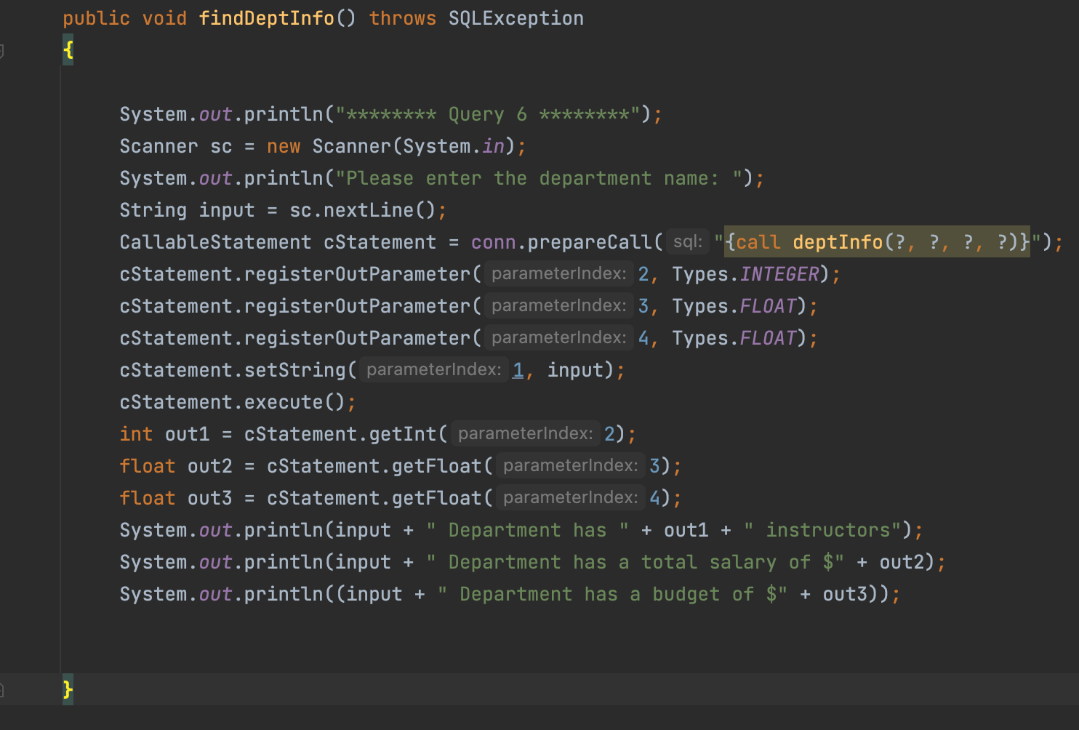This screenshot has height=730, width=1079.
Task: Click the sql: inlay hint before prepareCall string
Action: (687, 241)
